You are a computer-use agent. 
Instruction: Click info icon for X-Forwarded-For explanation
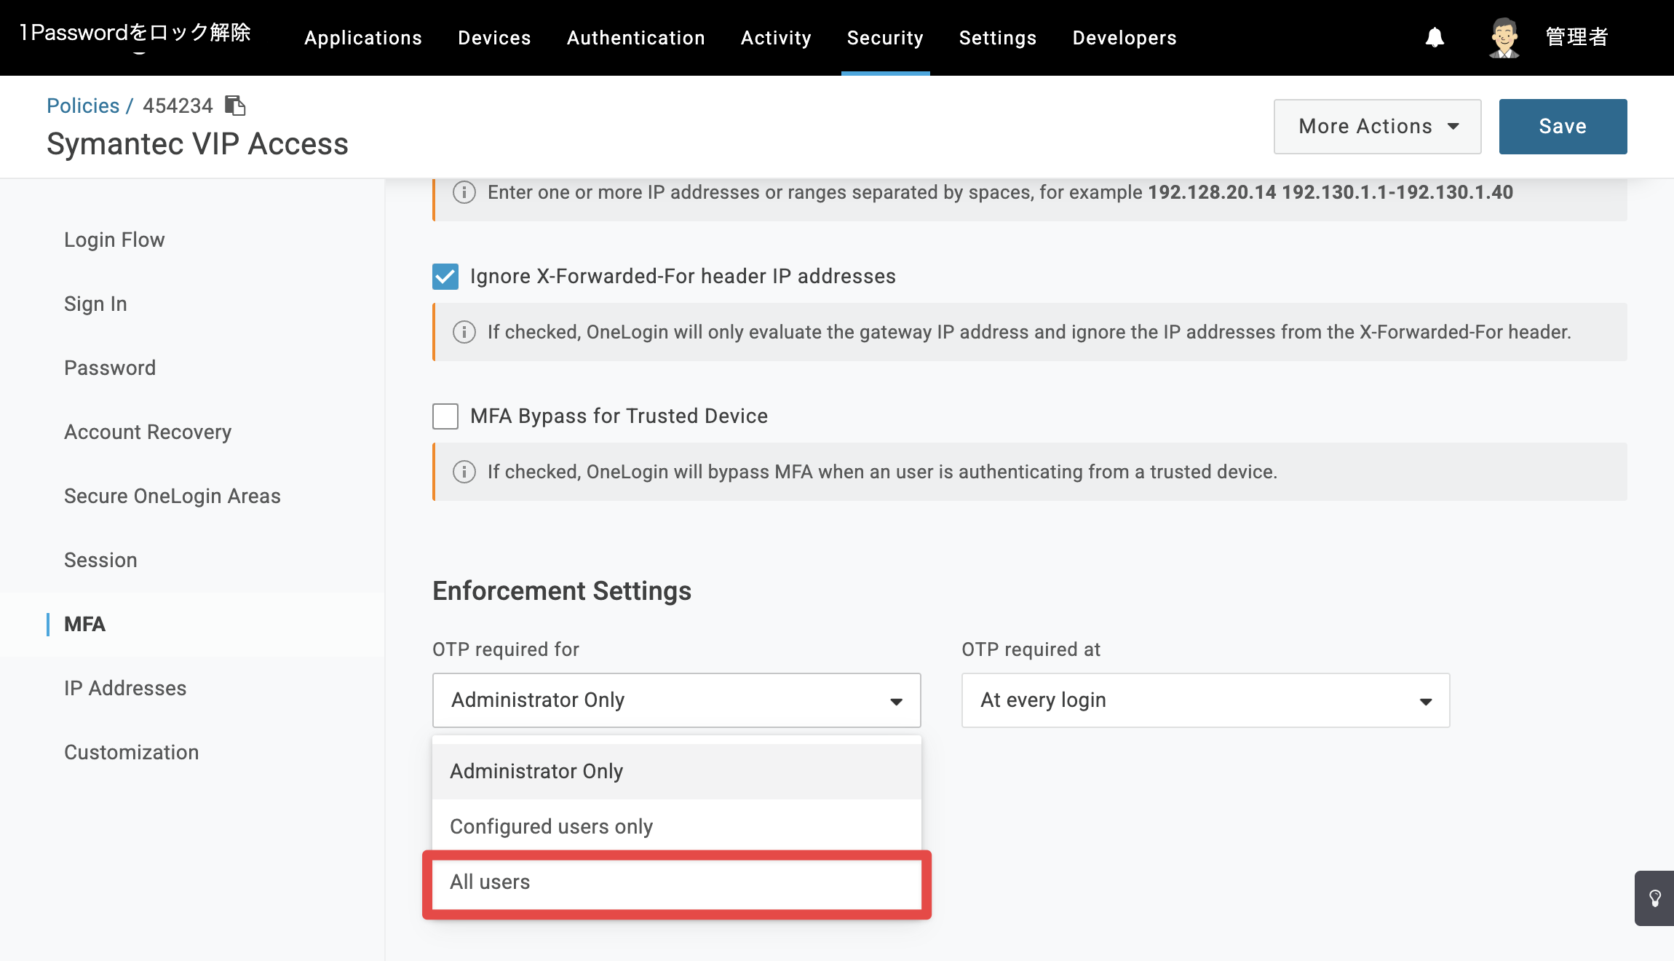[x=464, y=332]
